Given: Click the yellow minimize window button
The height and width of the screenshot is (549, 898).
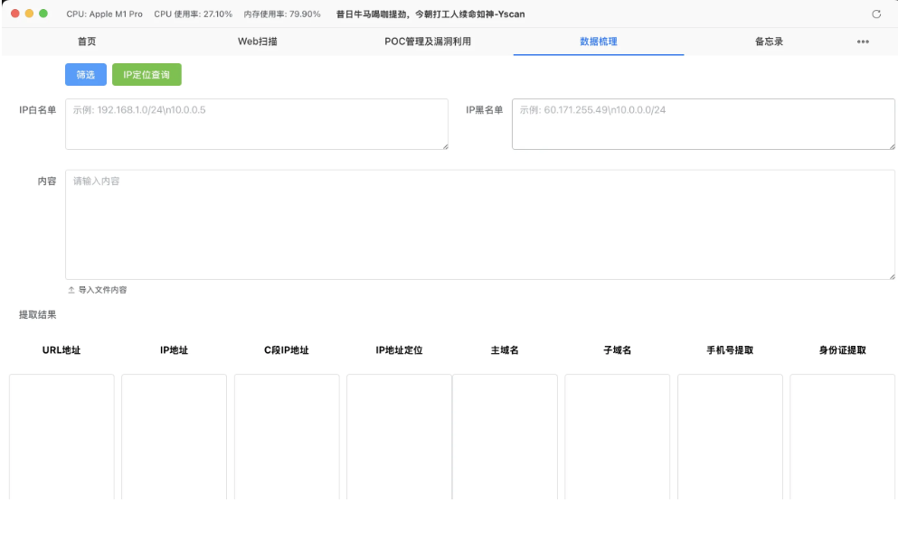Looking at the screenshot, I should pyautogui.click(x=29, y=14).
